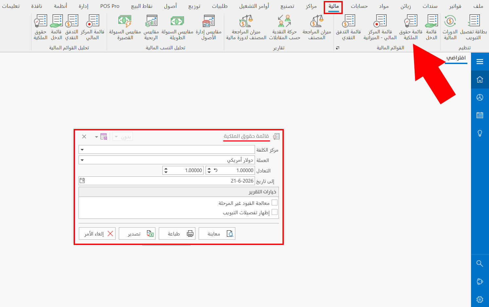The height and width of the screenshot is (307, 489).
Task: Switch to the مالية ribbon tab
Action: coord(334,6)
